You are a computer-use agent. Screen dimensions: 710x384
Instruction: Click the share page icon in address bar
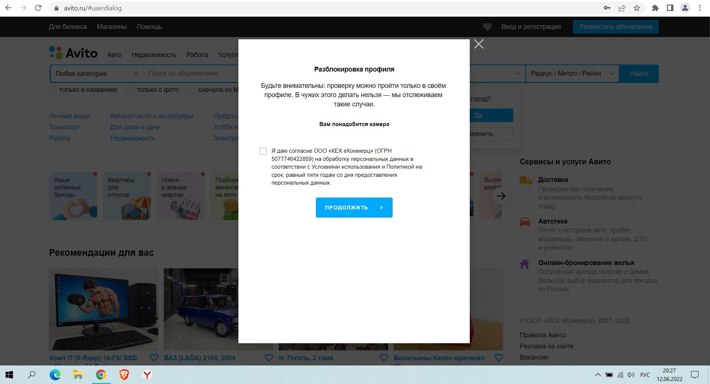point(622,8)
